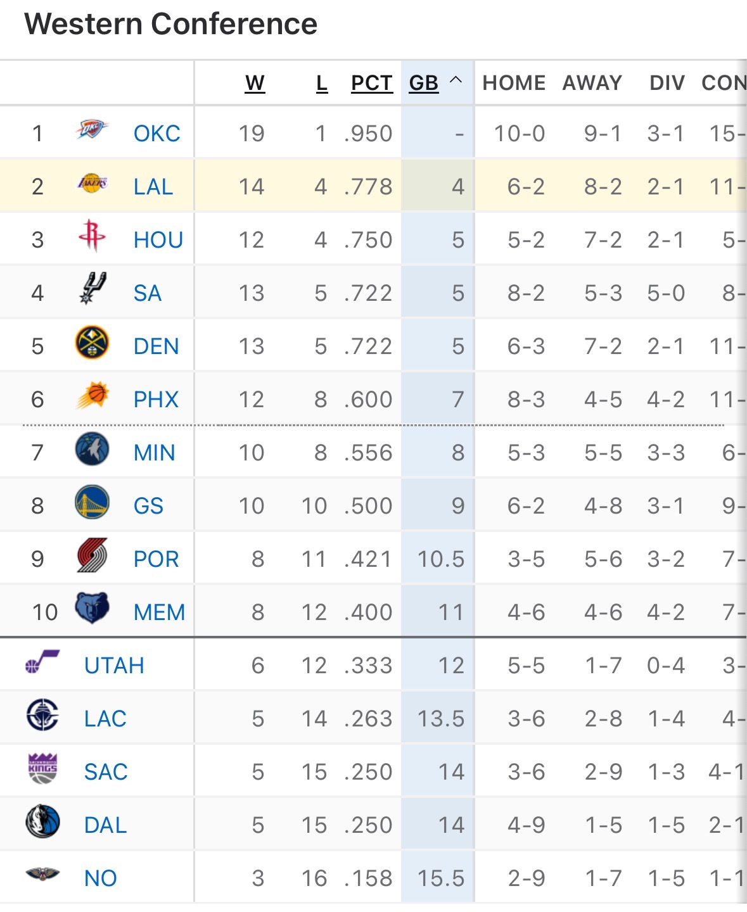Sort standings by W column
This screenshot has width=747, height=912.
tap(255, 83)
